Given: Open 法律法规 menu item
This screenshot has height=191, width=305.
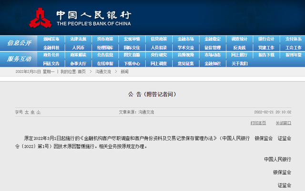Looking at the screenshot, I should [x=78, y=39].
